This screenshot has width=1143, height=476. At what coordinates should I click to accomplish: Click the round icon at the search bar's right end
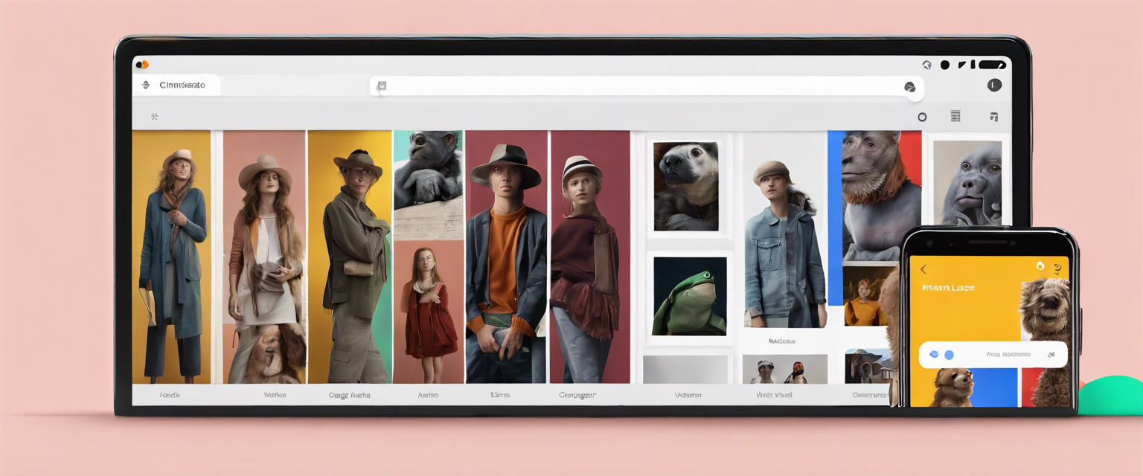[909, 87]
